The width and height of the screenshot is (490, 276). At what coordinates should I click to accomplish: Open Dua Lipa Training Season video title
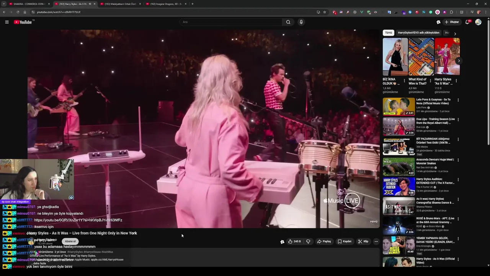pyautogui.click(x=436, y=121)
